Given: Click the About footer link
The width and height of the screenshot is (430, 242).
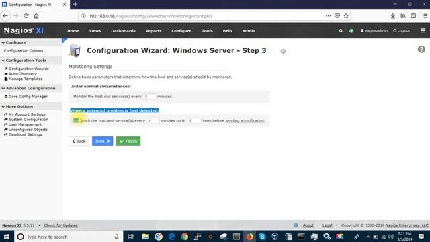Looking at the screenshot, I should click(x=308, y=225).
